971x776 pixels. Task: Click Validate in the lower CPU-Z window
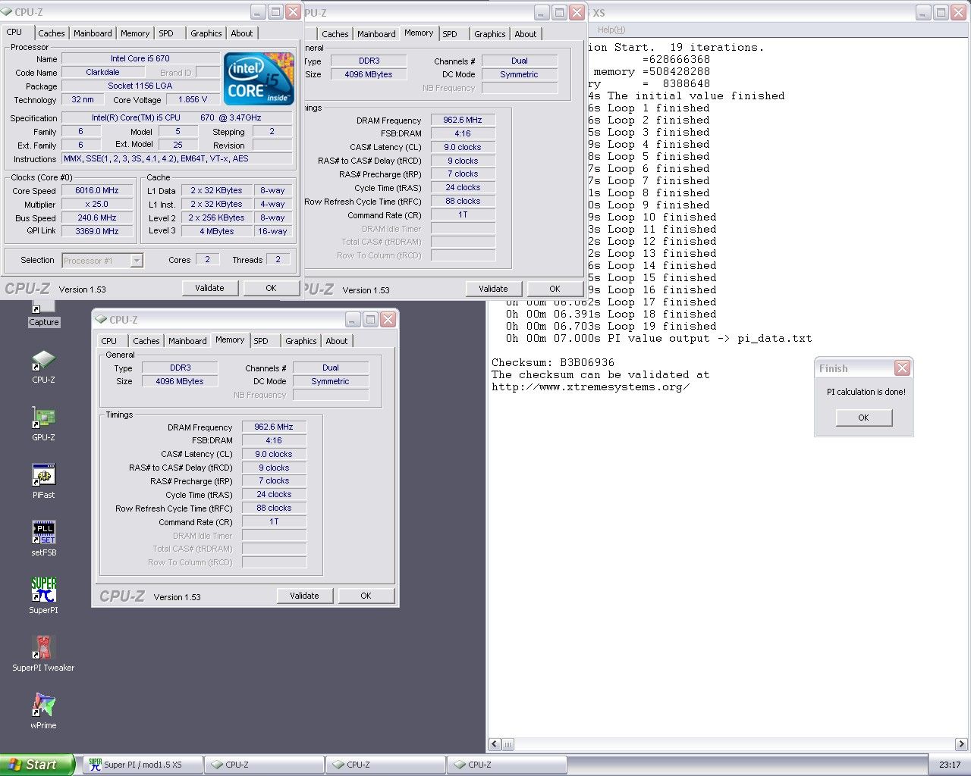tap(304, 596)
